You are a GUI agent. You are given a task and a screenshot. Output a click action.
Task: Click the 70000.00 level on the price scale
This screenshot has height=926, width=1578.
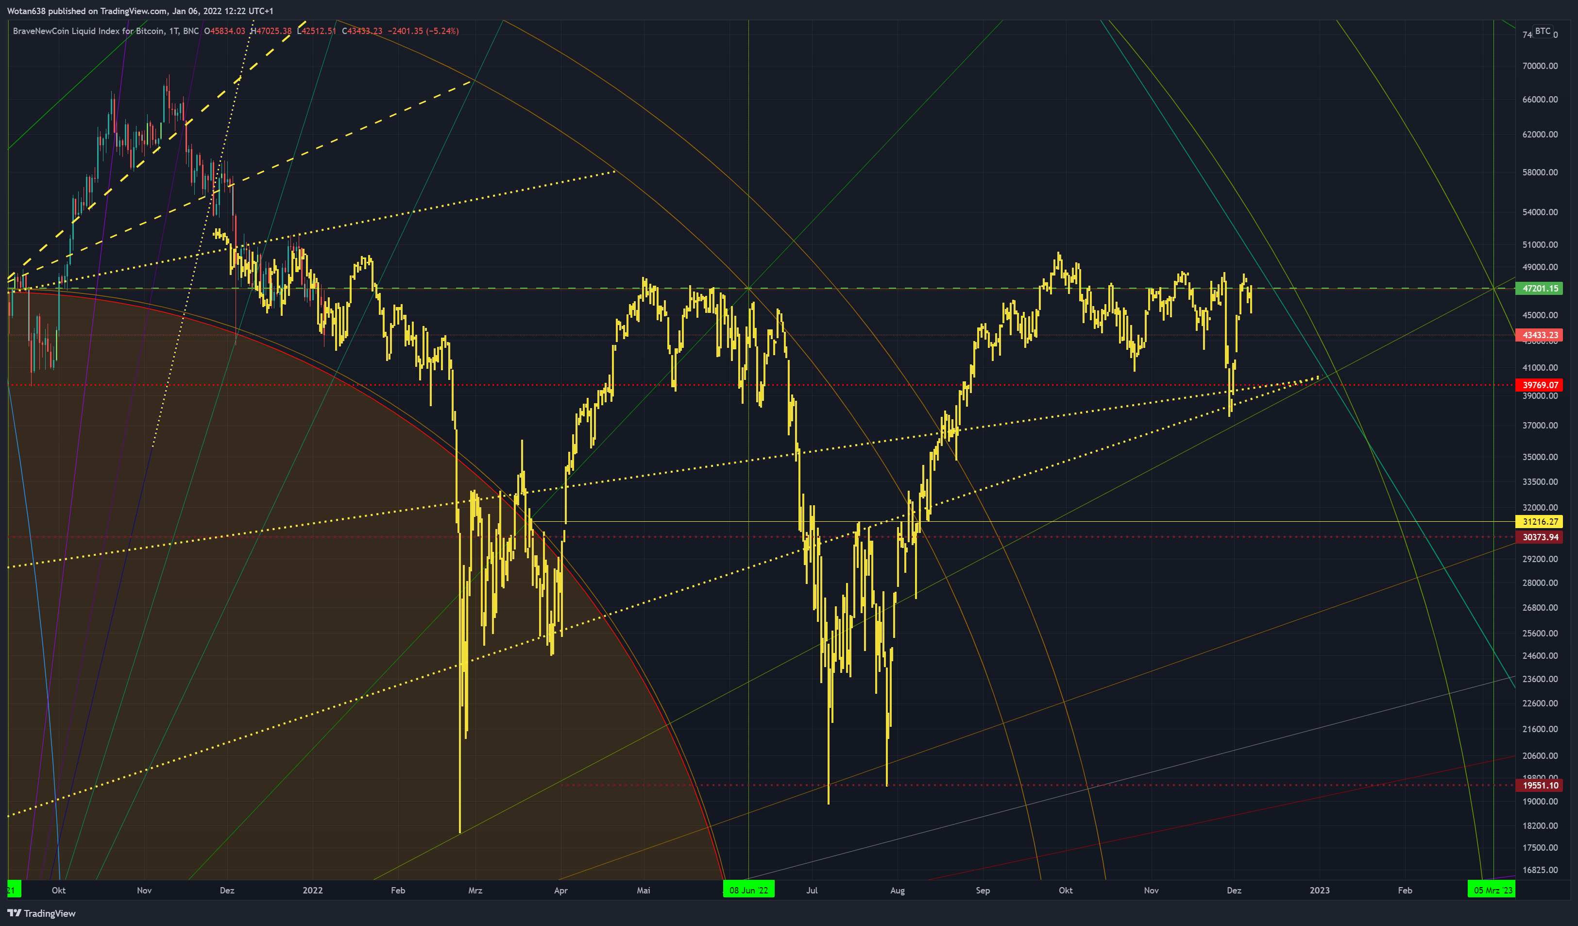1539,66
